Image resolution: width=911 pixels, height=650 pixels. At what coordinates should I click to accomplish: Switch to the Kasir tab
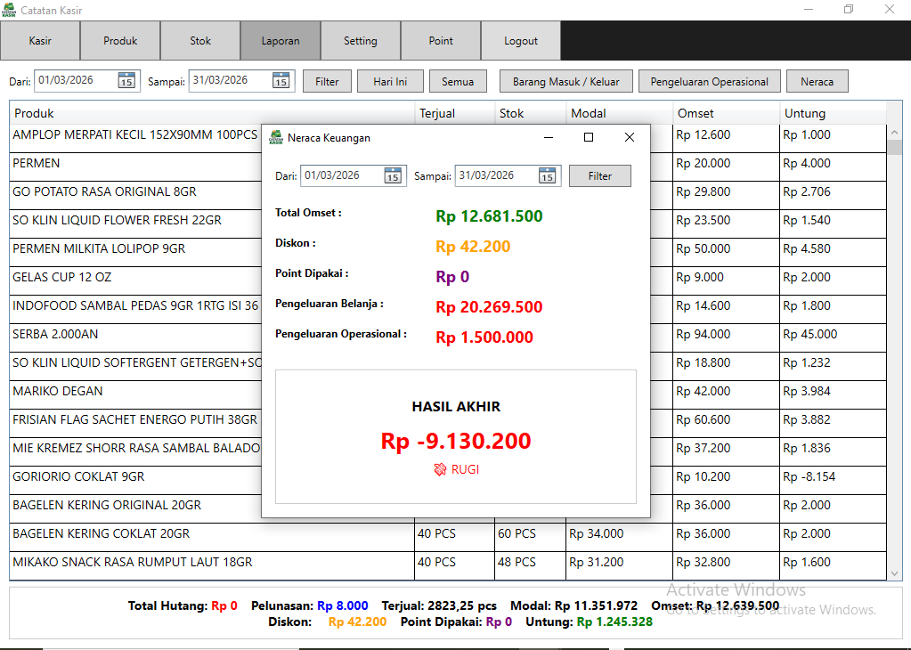[40, 41]
